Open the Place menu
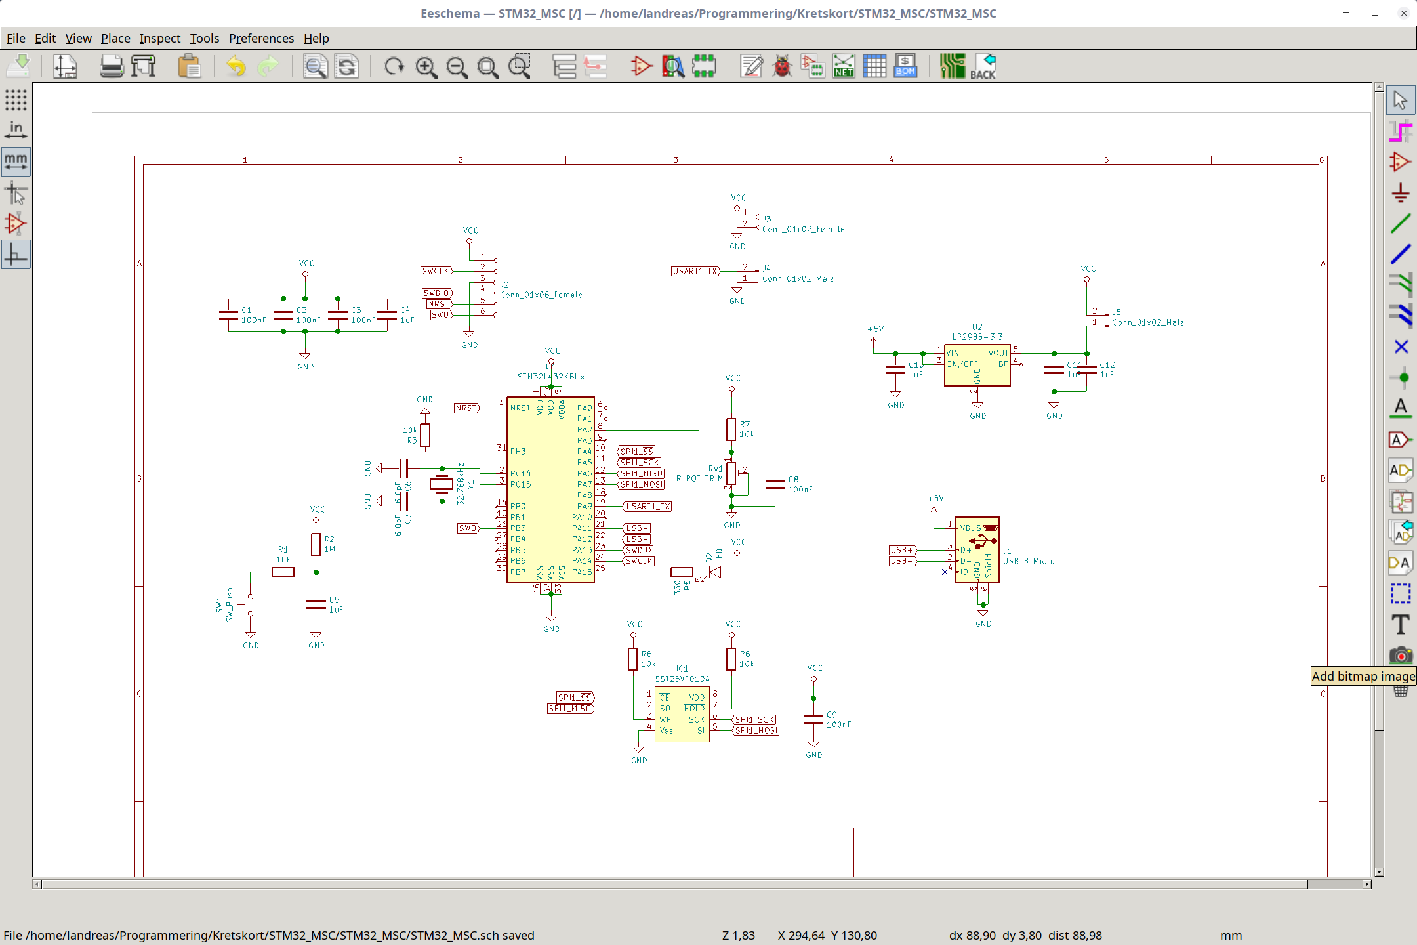 tap(115, 38)
